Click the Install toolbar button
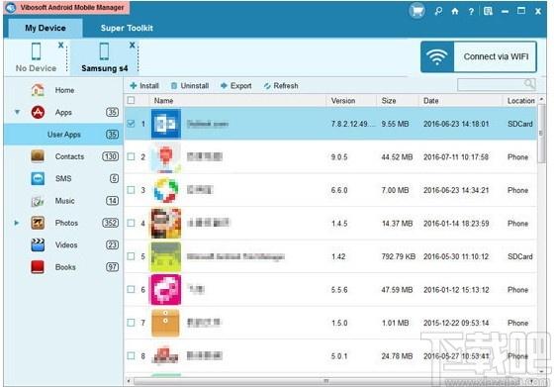Image resolution: width=554 pixels, height=387 pixels. [x=144, y=86]
